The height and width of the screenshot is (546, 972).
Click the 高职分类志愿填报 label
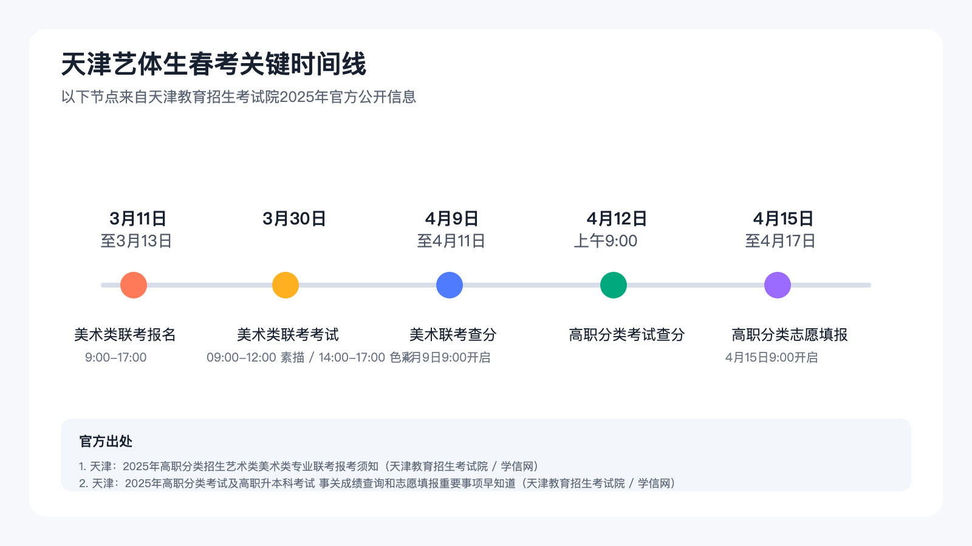coord(790,334)
